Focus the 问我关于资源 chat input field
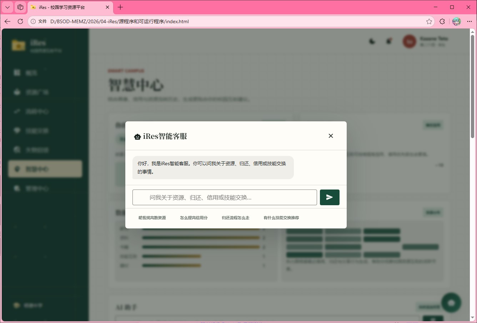The width and height of the screenshot is (477, 323). point(225,197)
